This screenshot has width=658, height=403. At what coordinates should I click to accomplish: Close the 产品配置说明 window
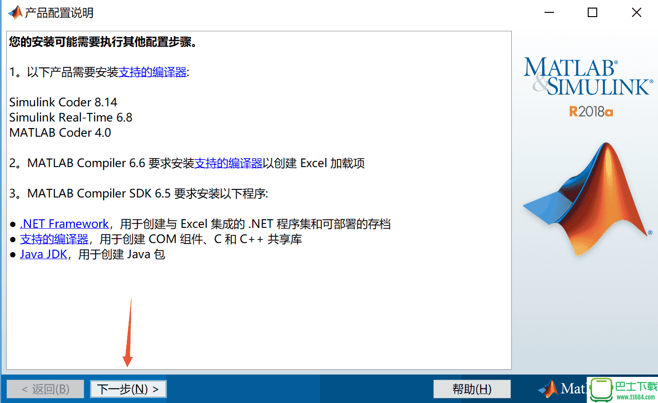[x=636, y=13]
